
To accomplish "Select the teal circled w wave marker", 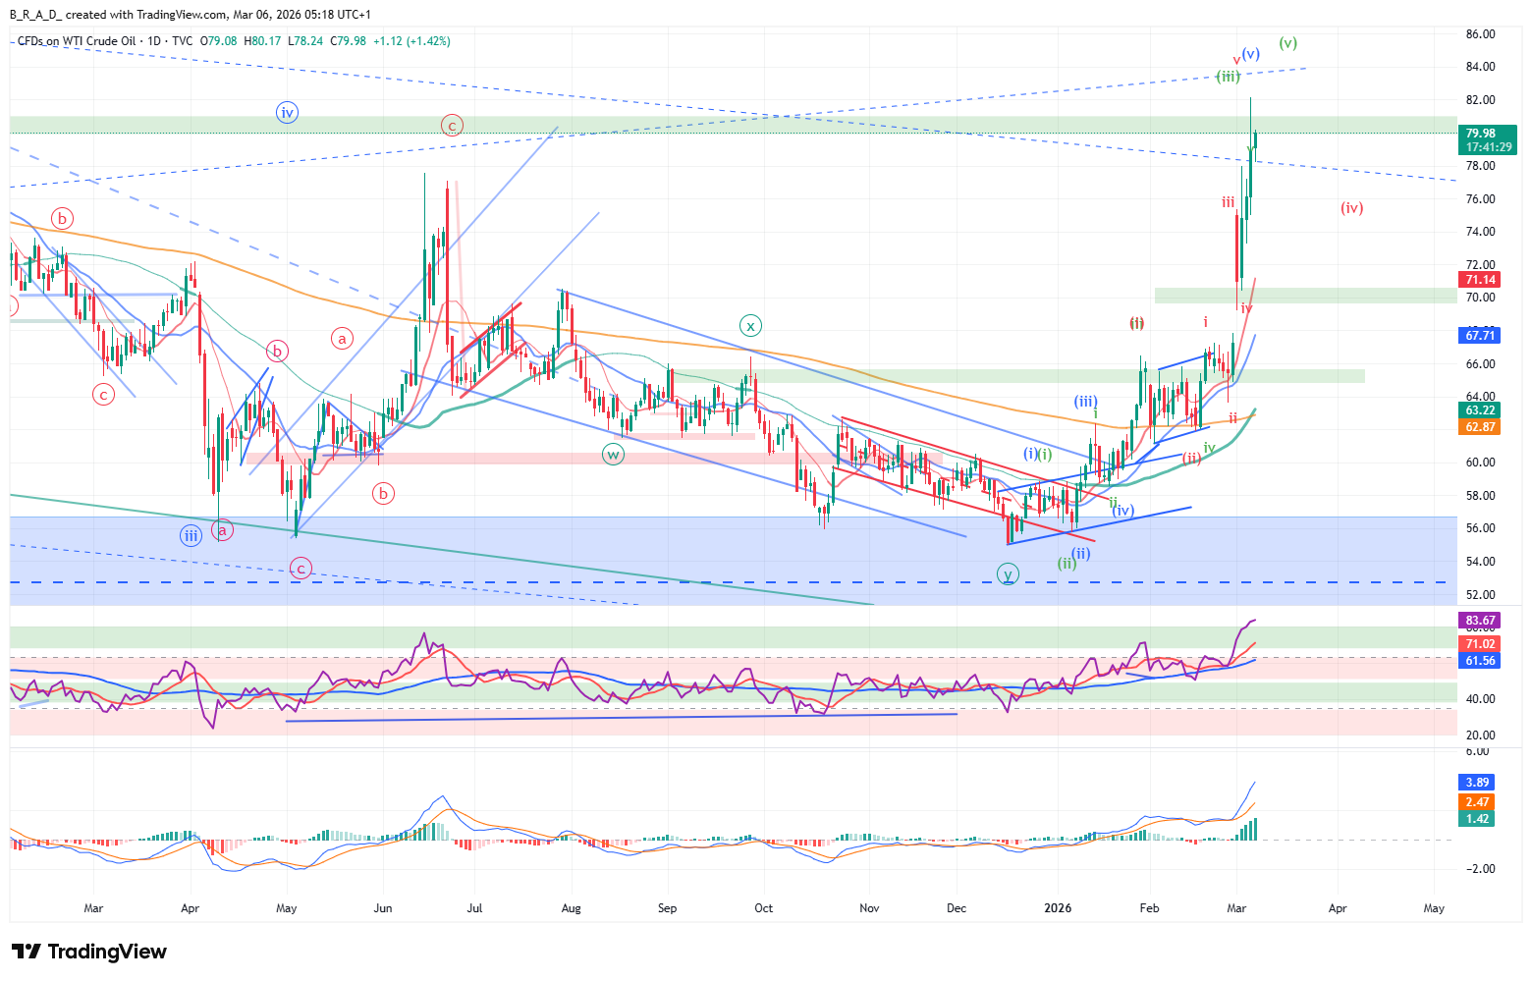I will pyautogui.click(x=613, y=455).
